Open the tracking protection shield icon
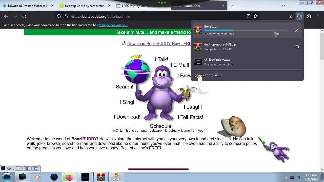Screen dimensions: 324x182 59,16
